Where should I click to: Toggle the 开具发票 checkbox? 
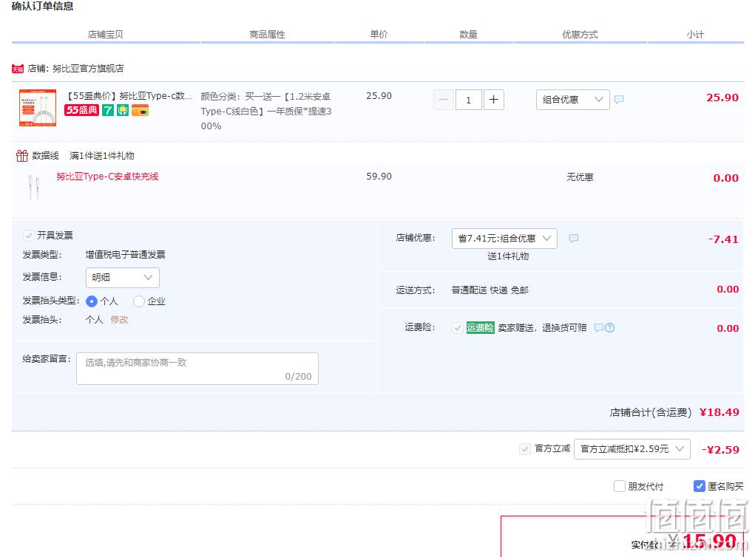[x=28, y=235]
